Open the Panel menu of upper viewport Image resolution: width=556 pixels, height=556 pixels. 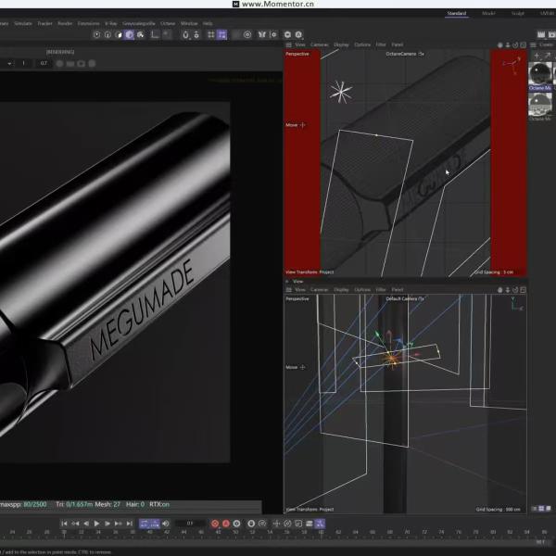point(398,44)
